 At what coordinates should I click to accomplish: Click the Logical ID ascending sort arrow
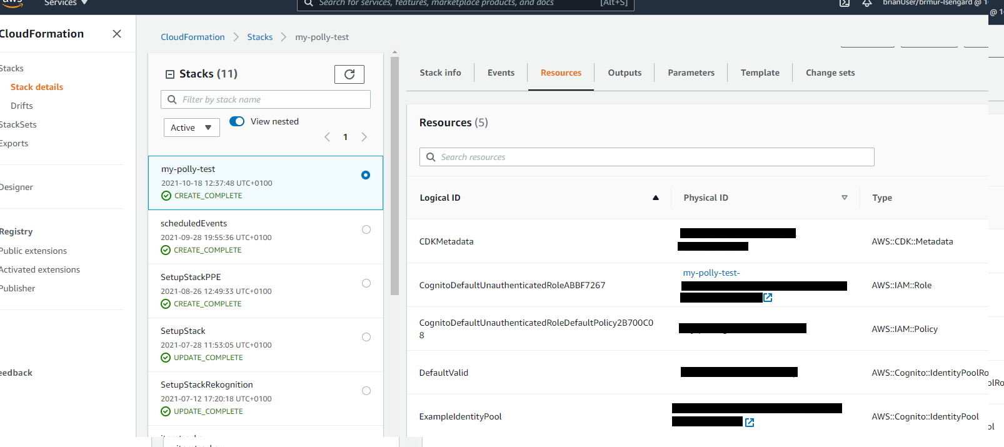point(655,198)
